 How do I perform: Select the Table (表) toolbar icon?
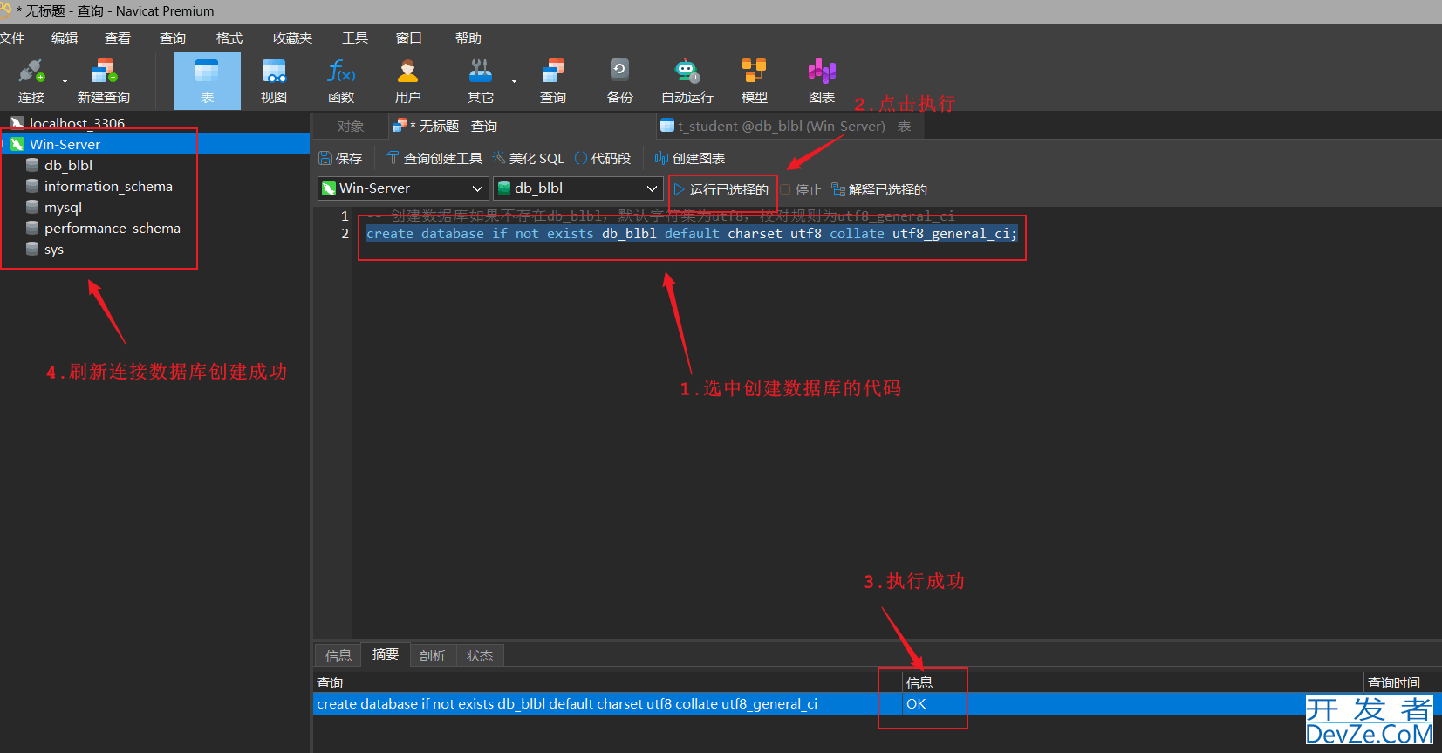(207, 72)
